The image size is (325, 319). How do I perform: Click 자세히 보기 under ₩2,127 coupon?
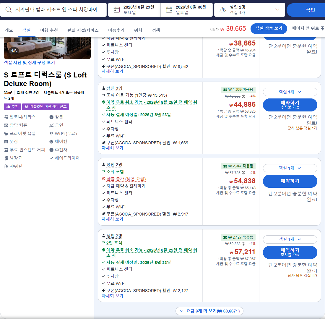113,296
